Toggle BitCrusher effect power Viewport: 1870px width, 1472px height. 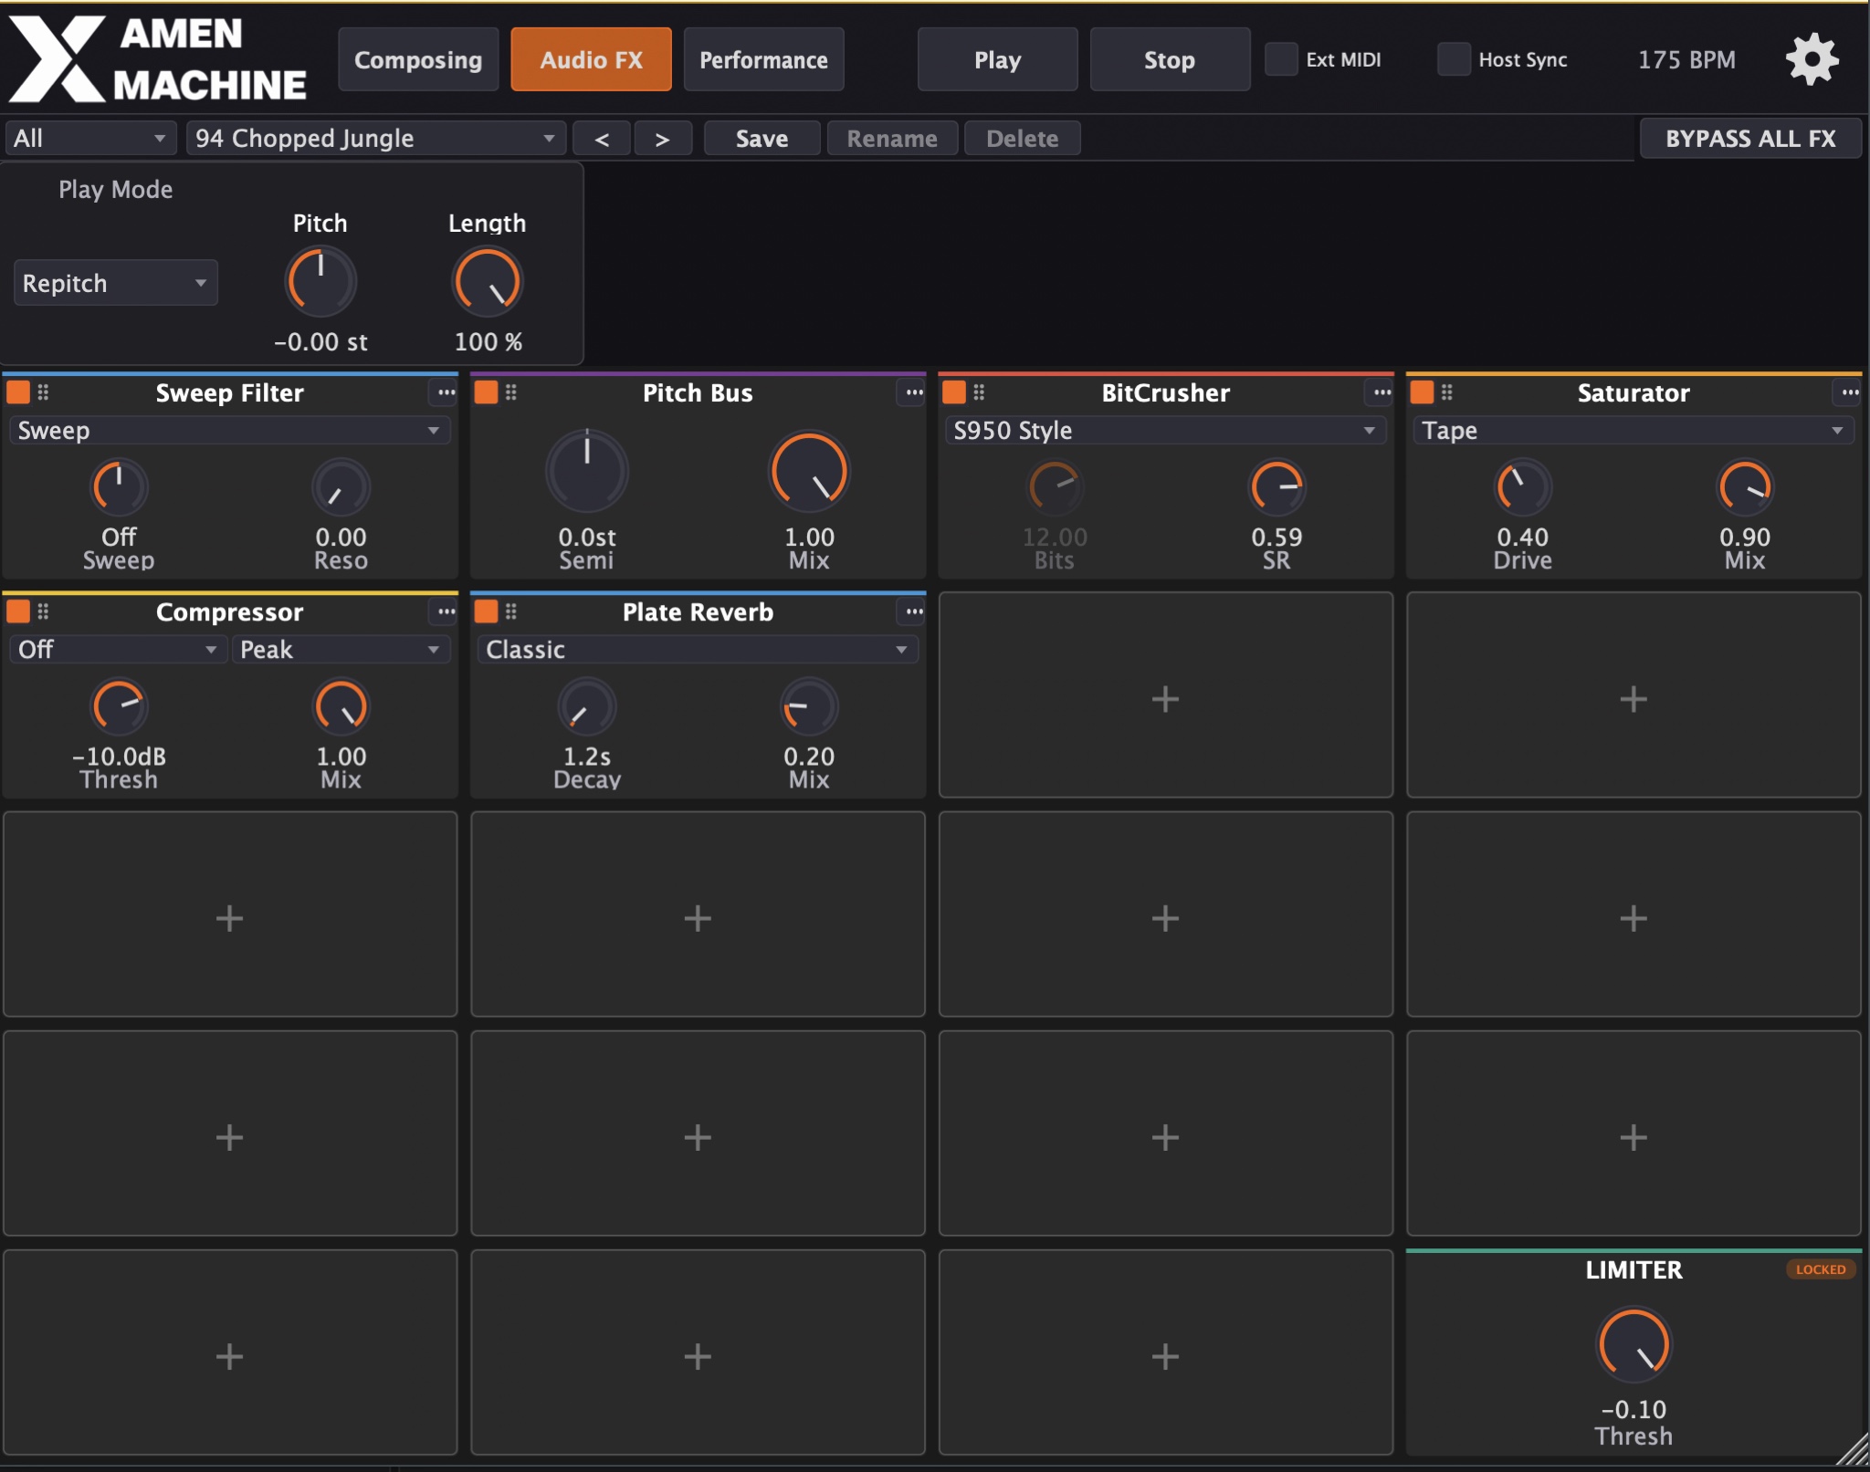tap(954, 392)
